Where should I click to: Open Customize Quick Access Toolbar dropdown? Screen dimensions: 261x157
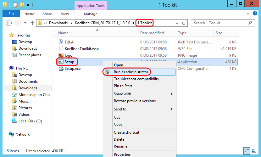tap(28, 5)
